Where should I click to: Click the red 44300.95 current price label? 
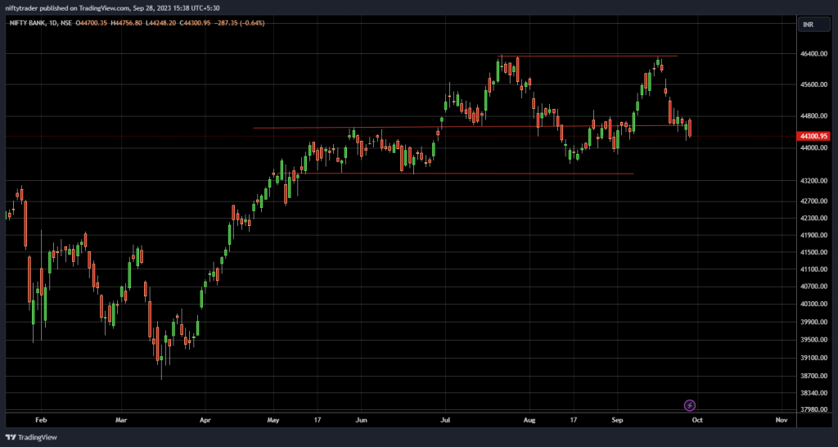pos(814,137)
